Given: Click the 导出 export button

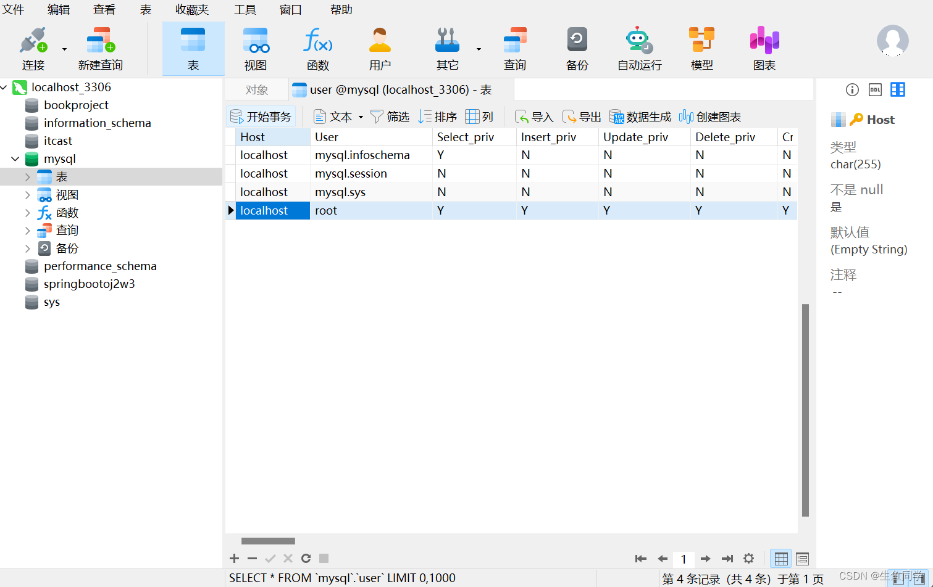Looking at the screenshot, I should tap(582, 117).
